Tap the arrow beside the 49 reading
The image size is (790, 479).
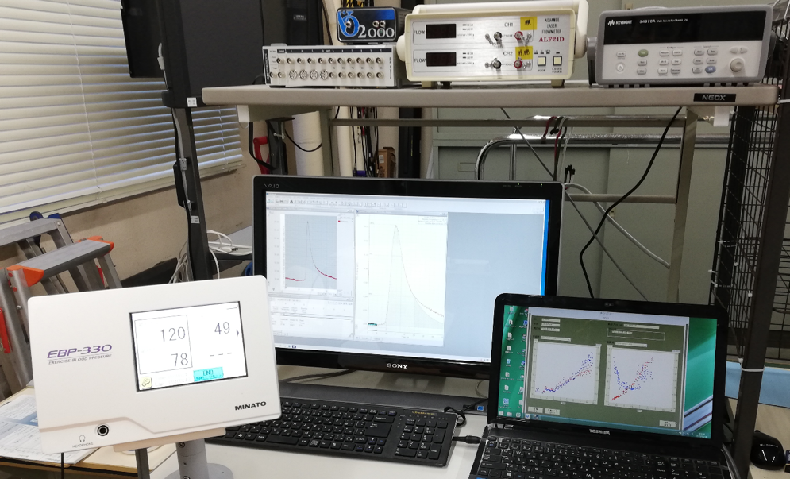click(238, 333)
